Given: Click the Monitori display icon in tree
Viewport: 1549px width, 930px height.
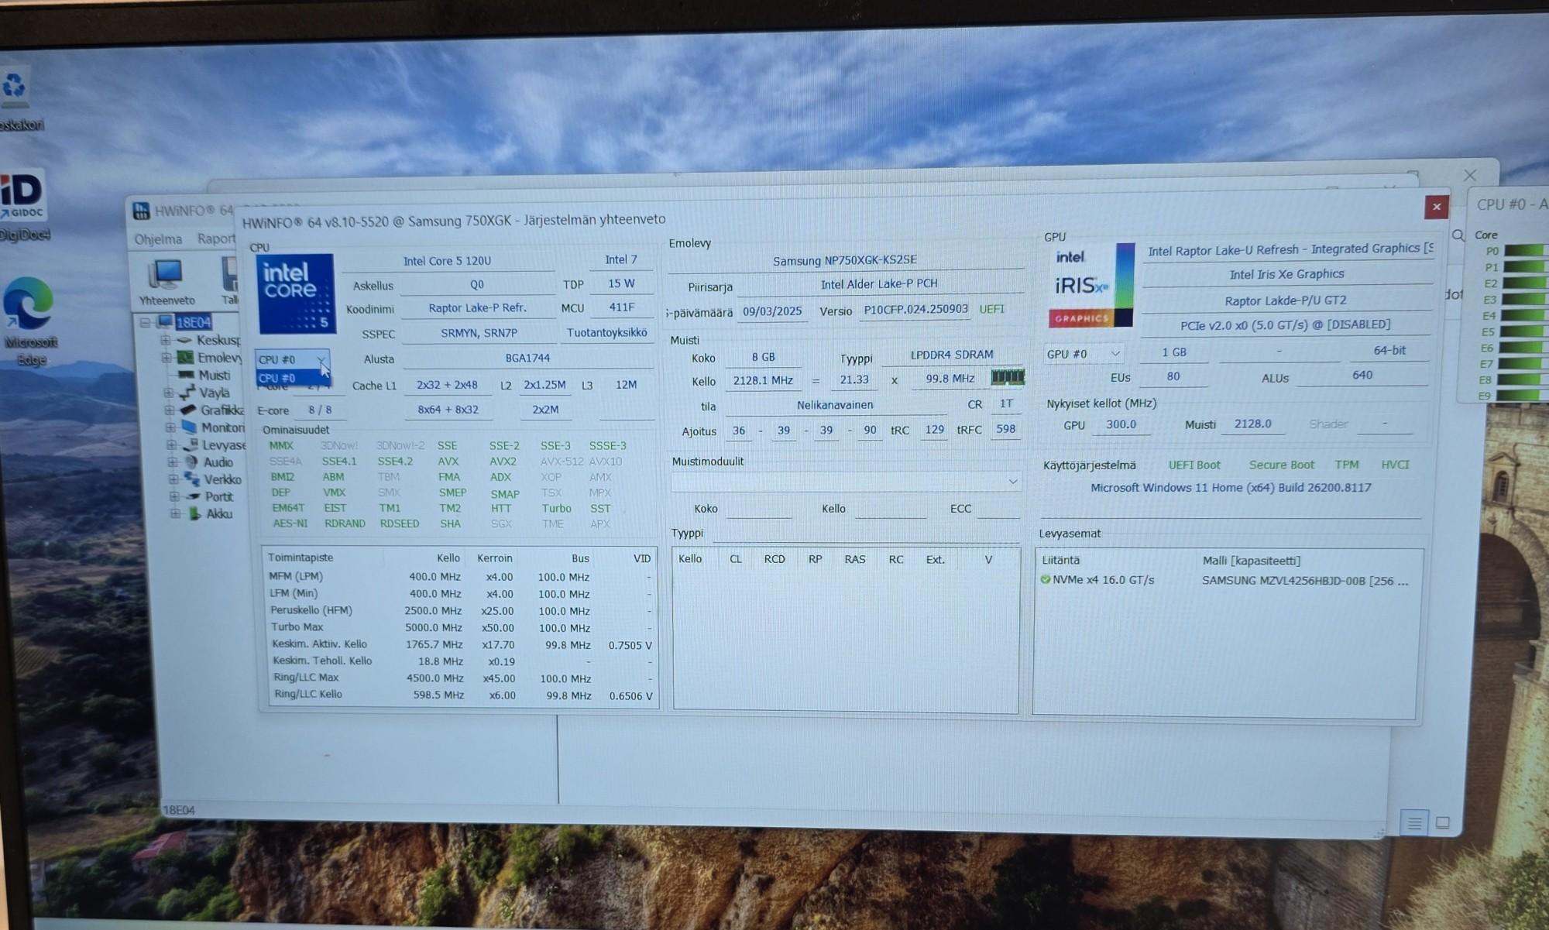Looking at the screenshot, I should tap(189, 427).
